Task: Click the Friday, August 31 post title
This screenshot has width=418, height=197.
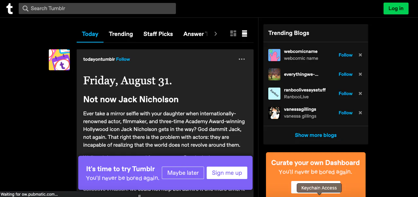Action: click(127, 80)
